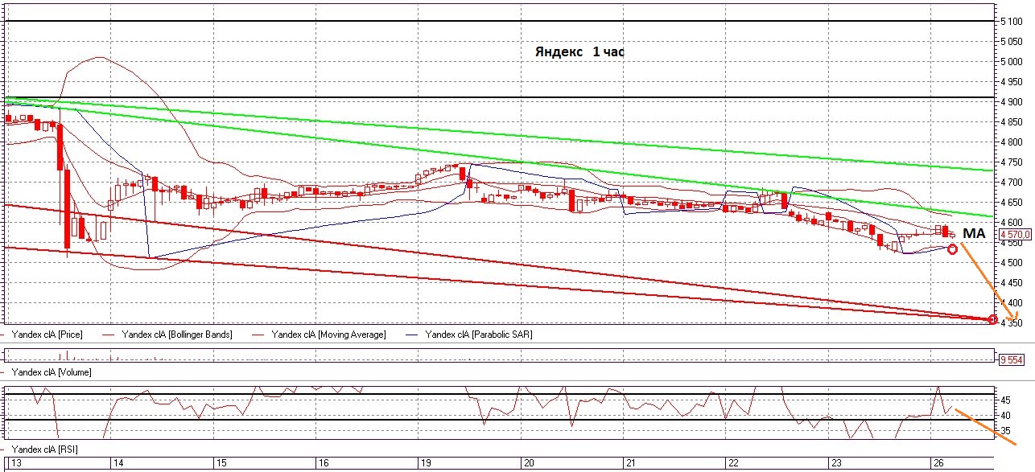Click the RSI axis value 35

pos(1006,432)
